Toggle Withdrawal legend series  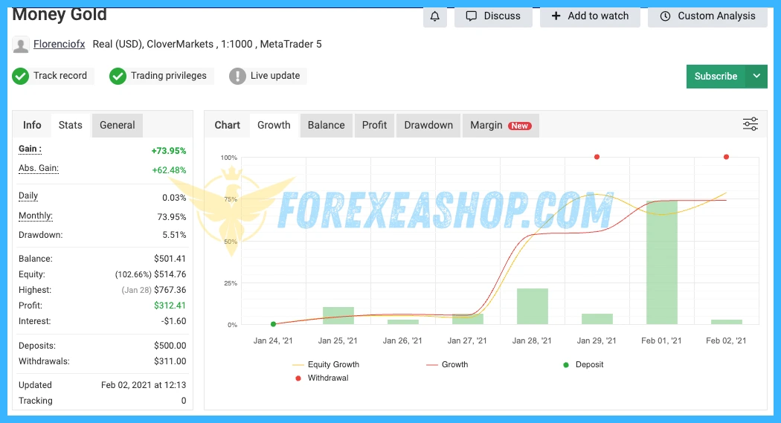321,378
